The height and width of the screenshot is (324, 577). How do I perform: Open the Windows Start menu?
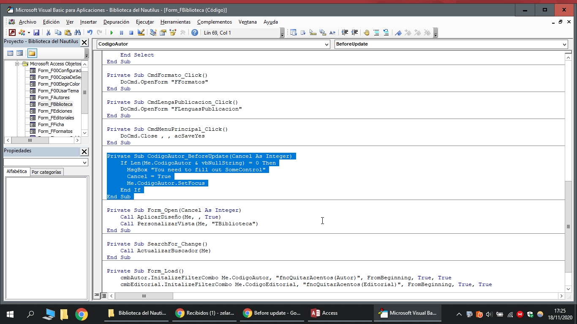tap(10, 313)
